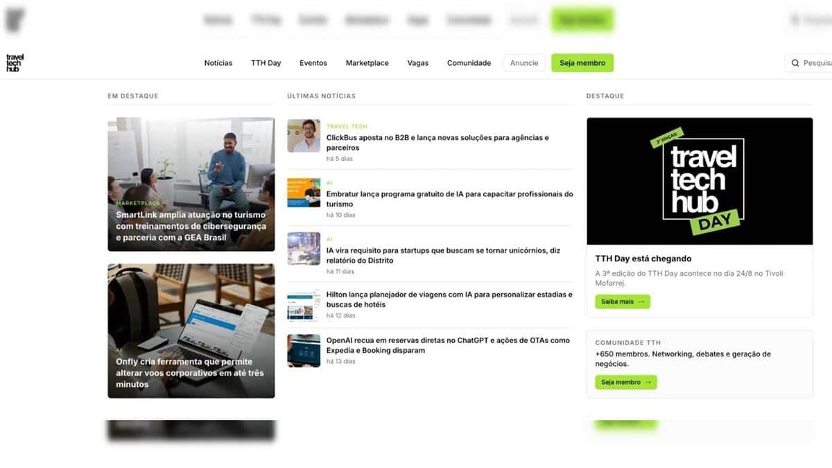Navigate to Marketplace
The height and width of the screenshot is (468, 832).
pos(367,63)
